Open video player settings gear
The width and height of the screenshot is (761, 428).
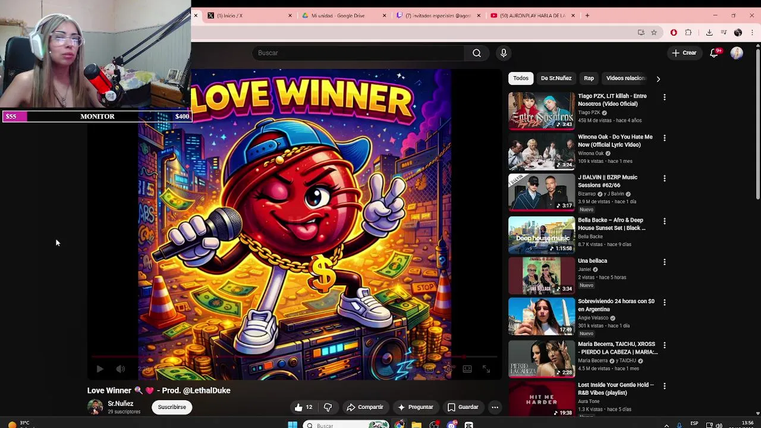(448, 369)
